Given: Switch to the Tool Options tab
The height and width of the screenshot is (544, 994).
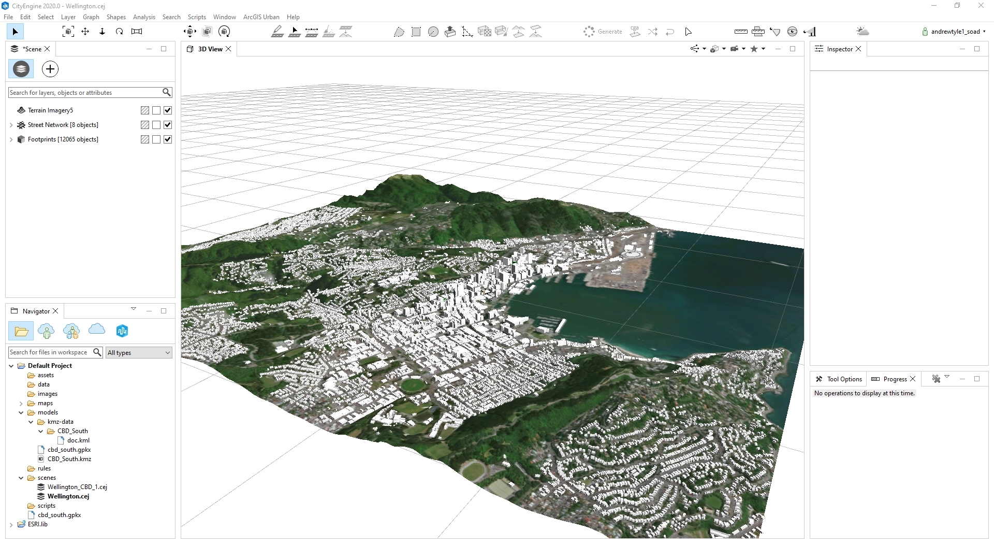Looking at the screenshot, I should tap(839, 379).
